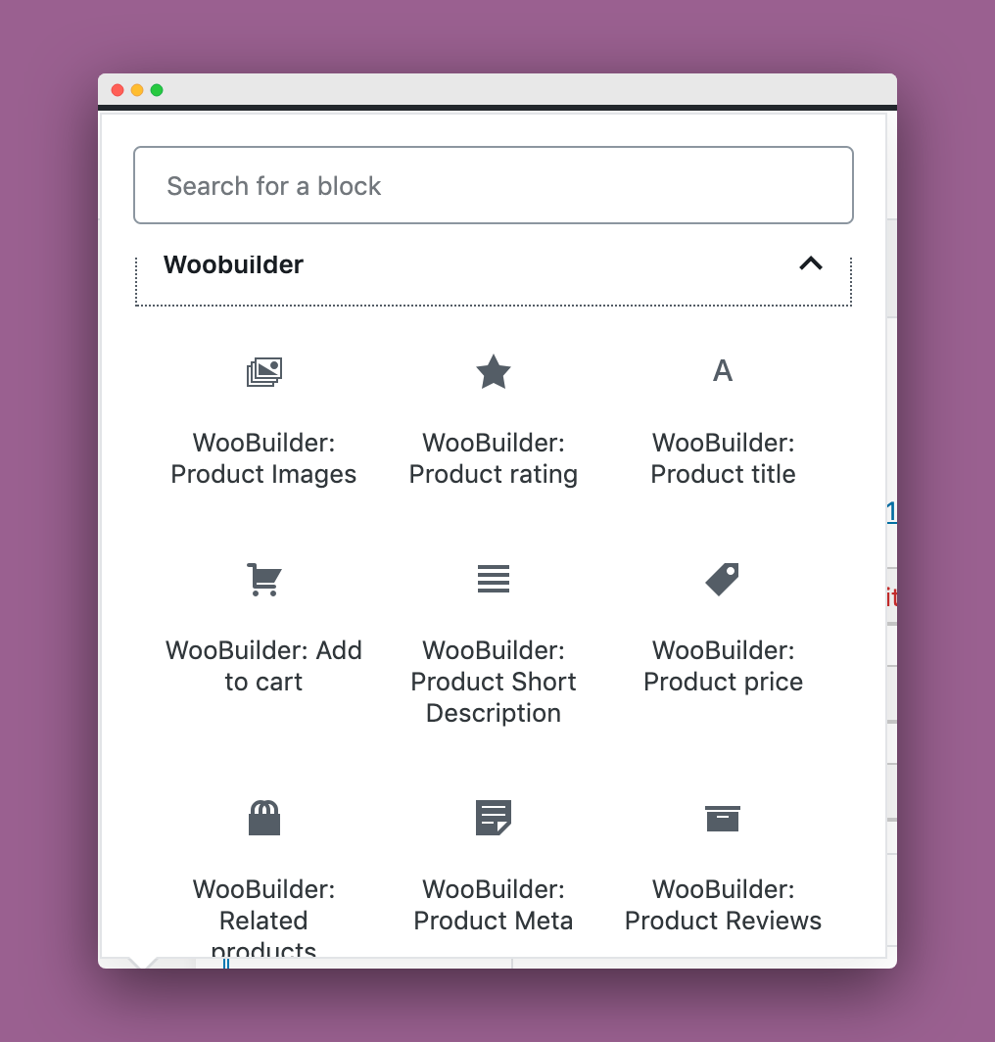Click the Add to cart shopping cart icon
995x1042 pixels.
click(263, 580)
